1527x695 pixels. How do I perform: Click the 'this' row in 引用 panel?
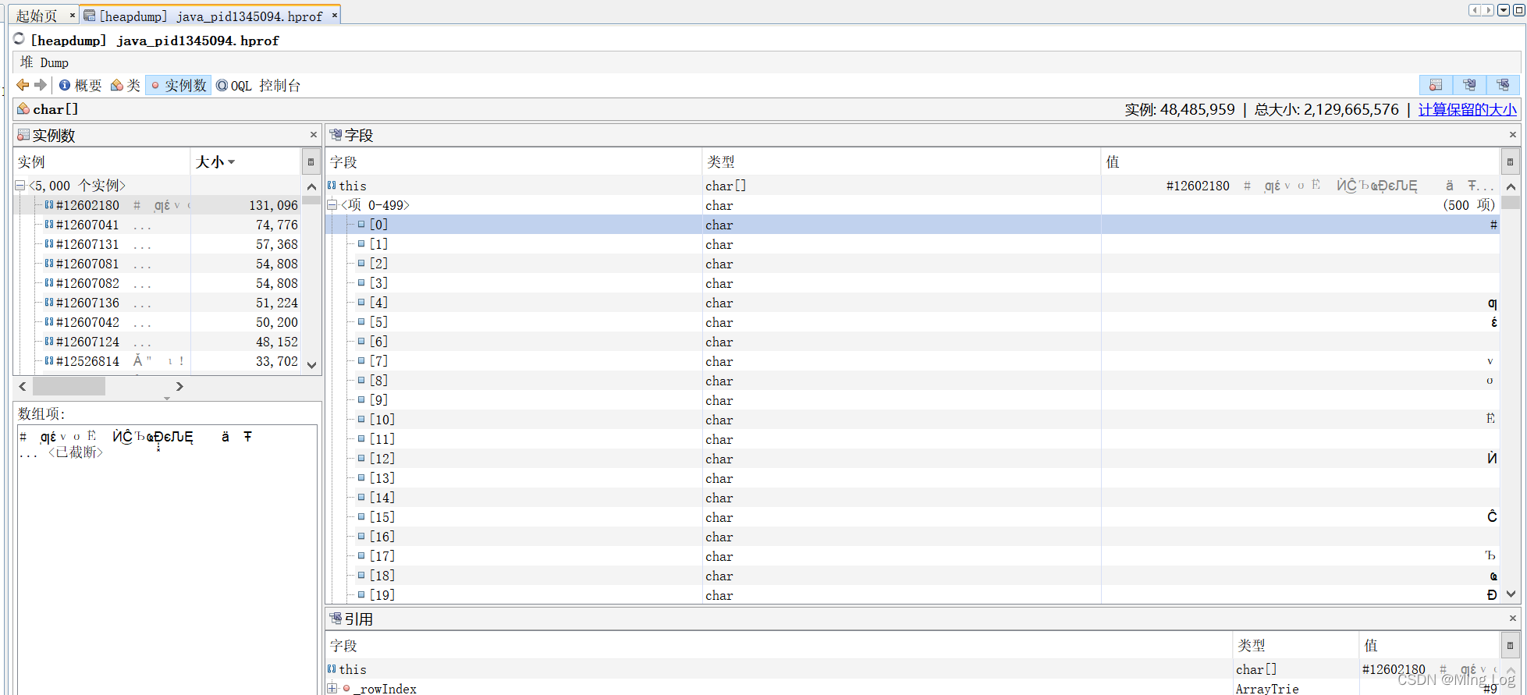click(x=913, y=669)
